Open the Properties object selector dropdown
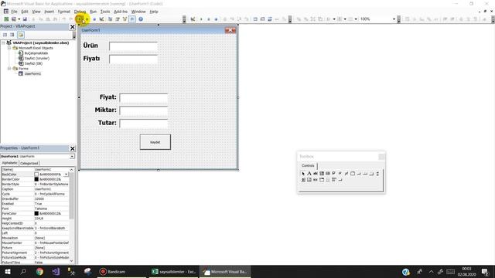 click(x=72, y=156)
